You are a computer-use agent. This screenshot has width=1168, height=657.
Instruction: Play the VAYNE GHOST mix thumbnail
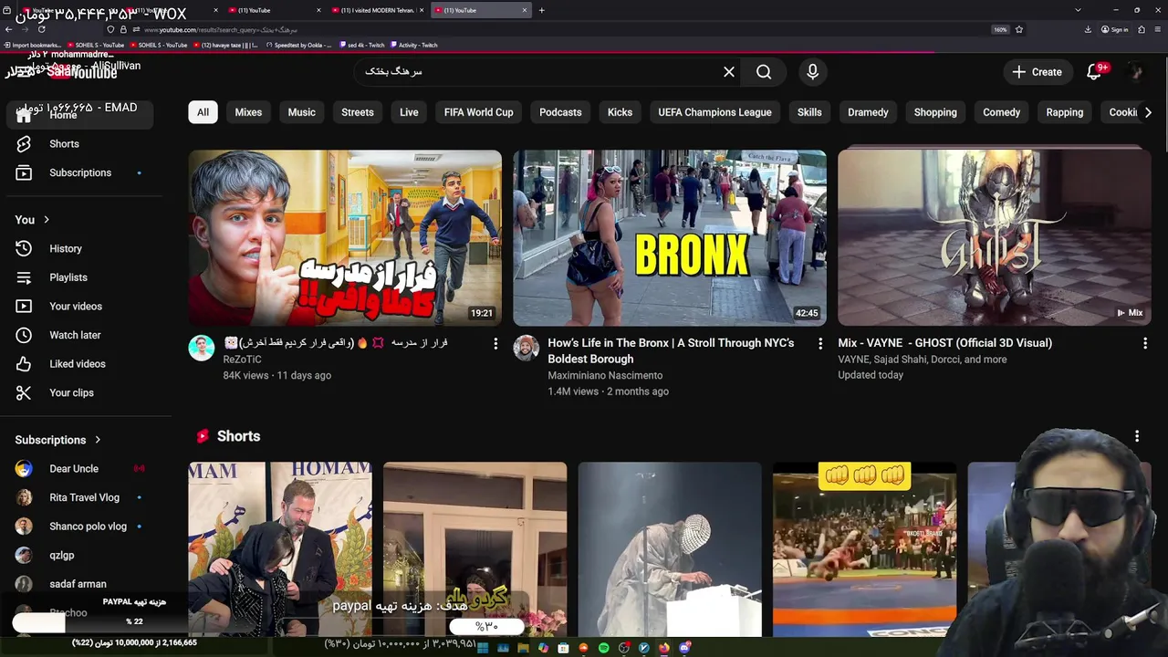(995, 237)
